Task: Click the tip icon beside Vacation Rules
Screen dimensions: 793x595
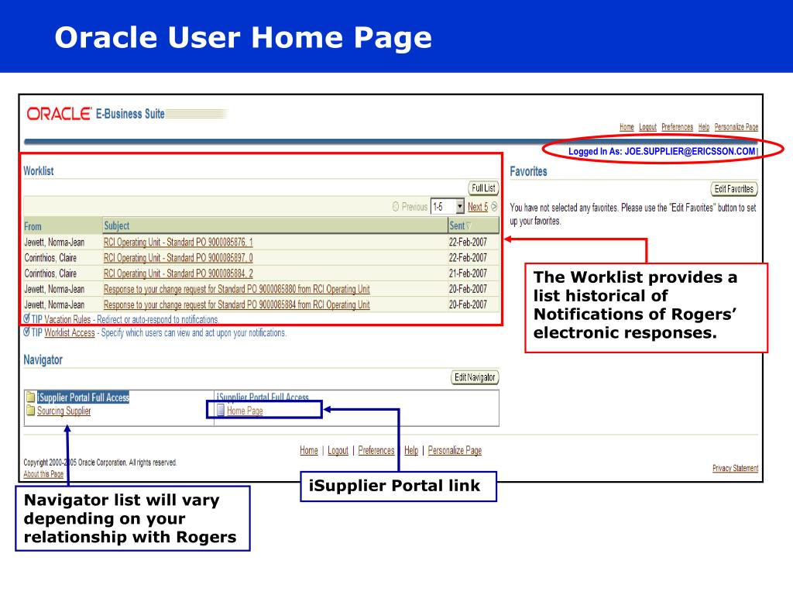Action: [x=27, y=318]
